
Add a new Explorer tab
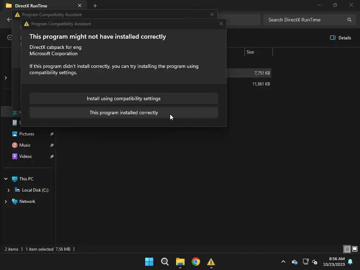click(x=95, y=6)
